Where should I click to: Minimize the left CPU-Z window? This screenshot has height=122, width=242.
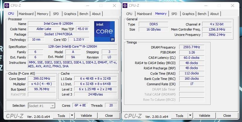pos(88,6)
